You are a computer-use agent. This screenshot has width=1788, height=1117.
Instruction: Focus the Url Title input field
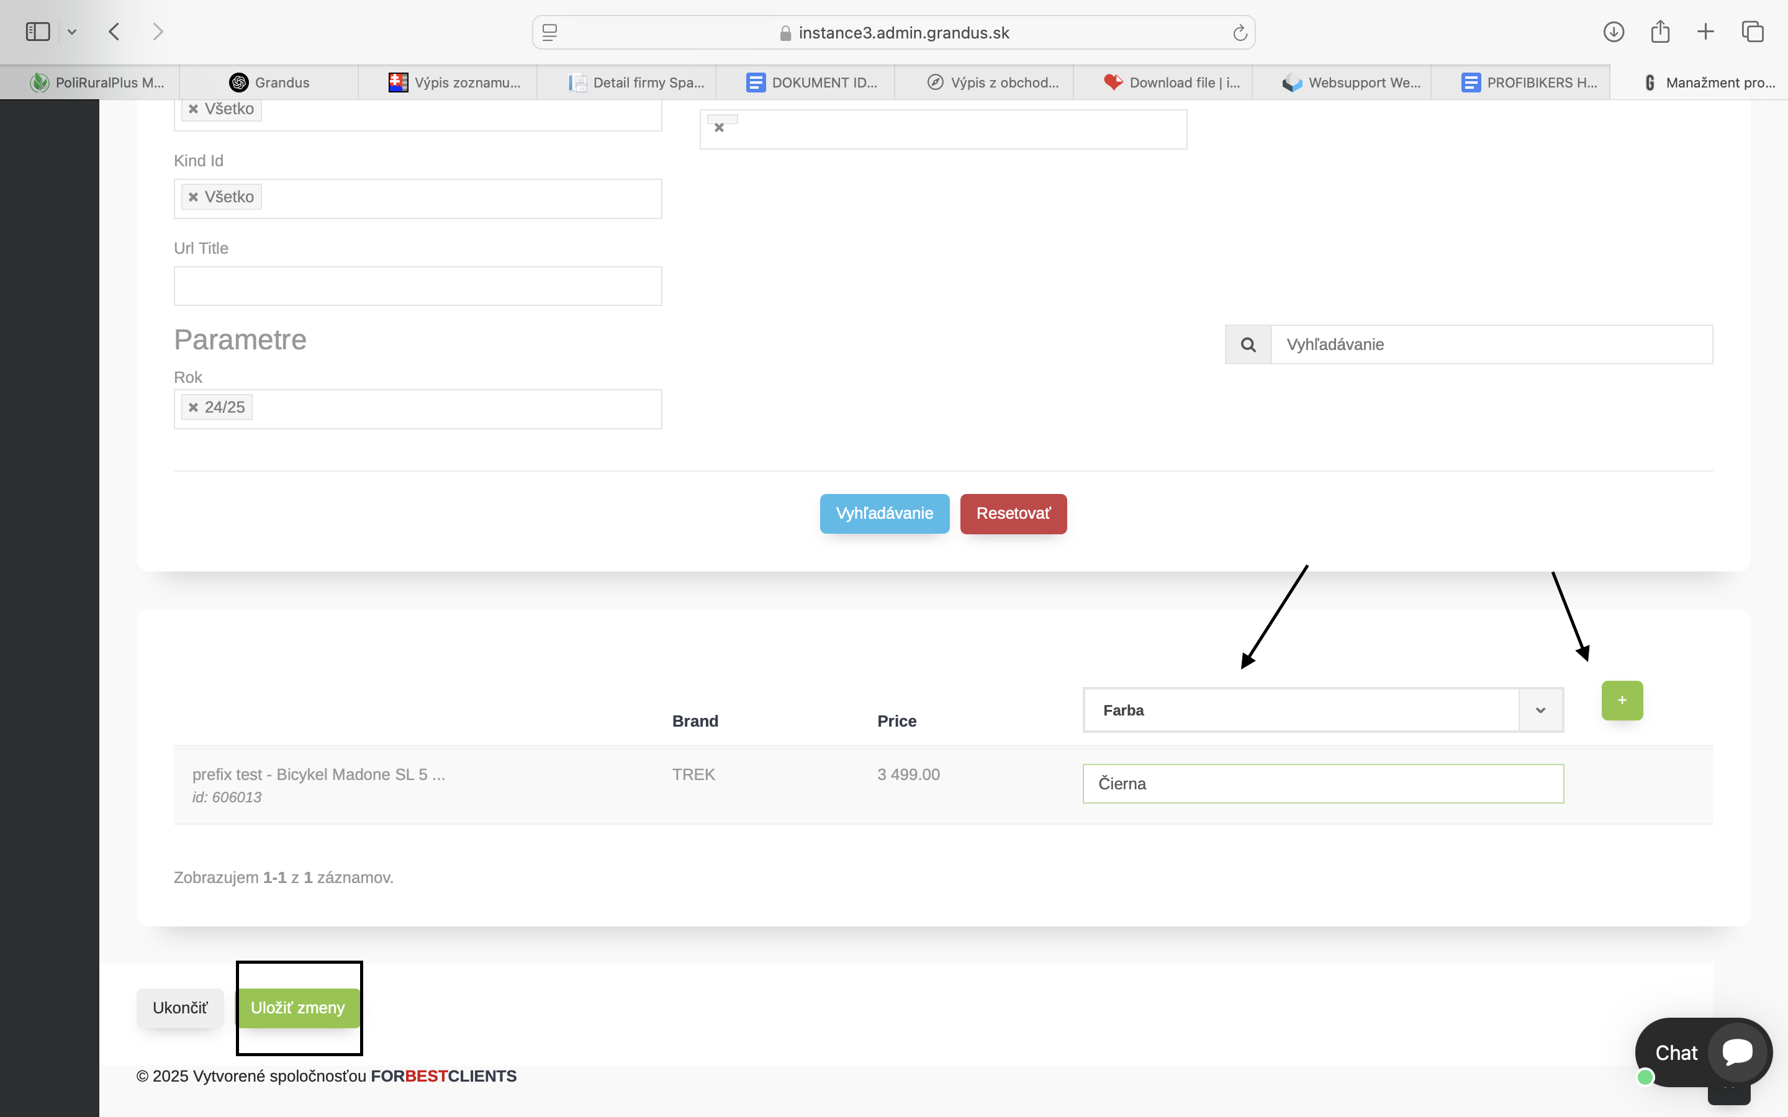417,286
